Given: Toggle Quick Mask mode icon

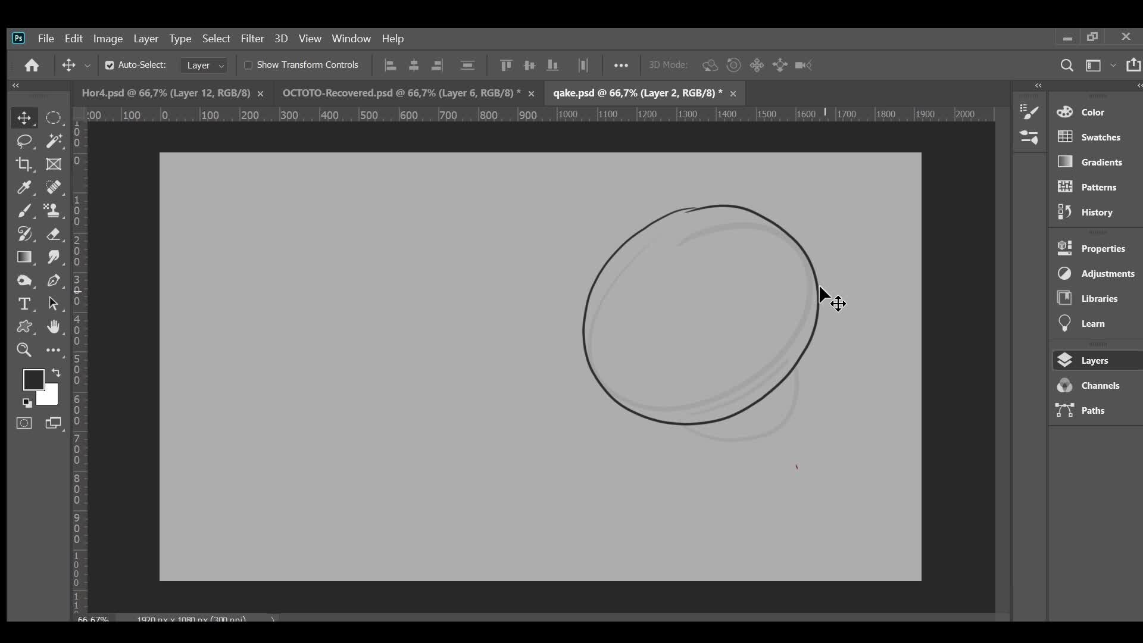Looking at the screenshot, I should click(x=24, y=423).
